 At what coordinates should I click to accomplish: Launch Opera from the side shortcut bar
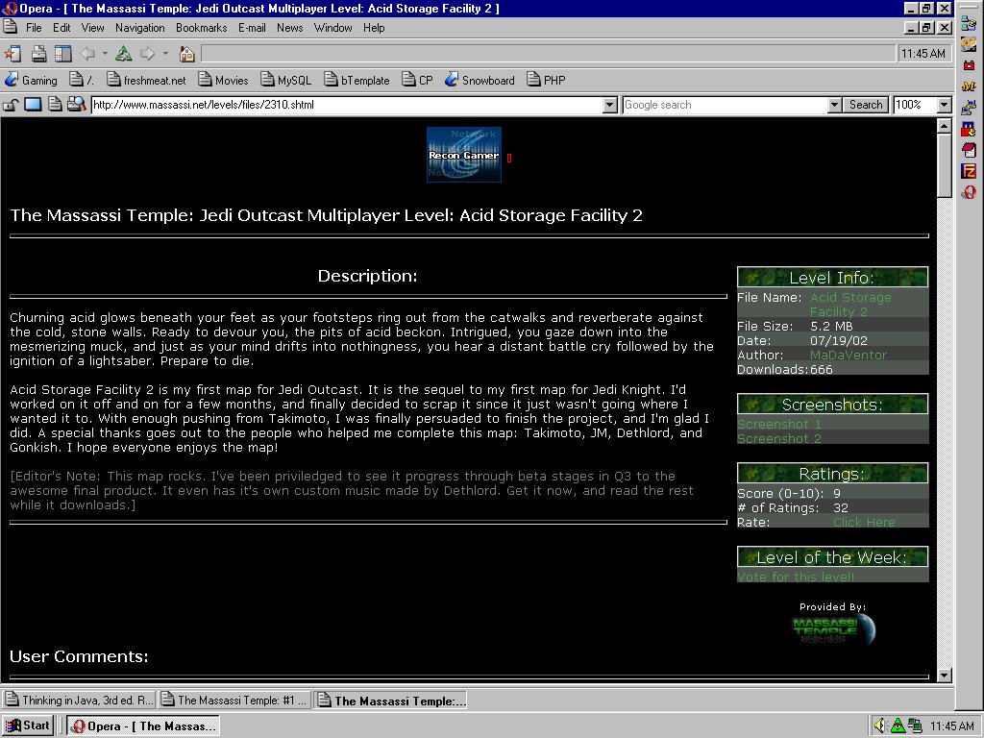969,192
